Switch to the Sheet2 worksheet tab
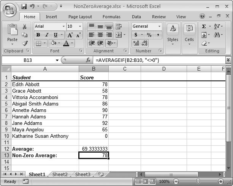This screenshot has width=233, height=186. pyautogui.click(x=60, y=174)
